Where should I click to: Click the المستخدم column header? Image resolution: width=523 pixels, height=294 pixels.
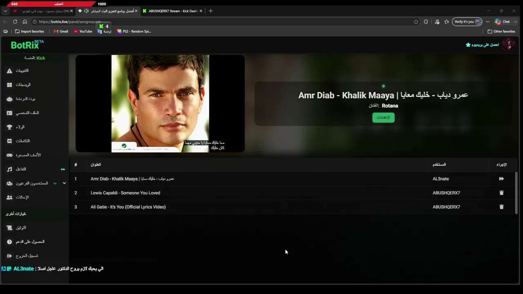[439, 165]
